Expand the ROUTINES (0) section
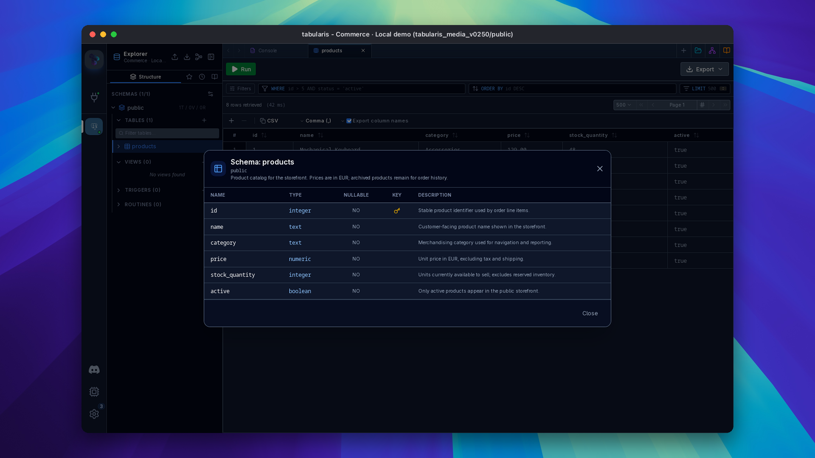Screen dimensions: 815x458 pos(119,204)
